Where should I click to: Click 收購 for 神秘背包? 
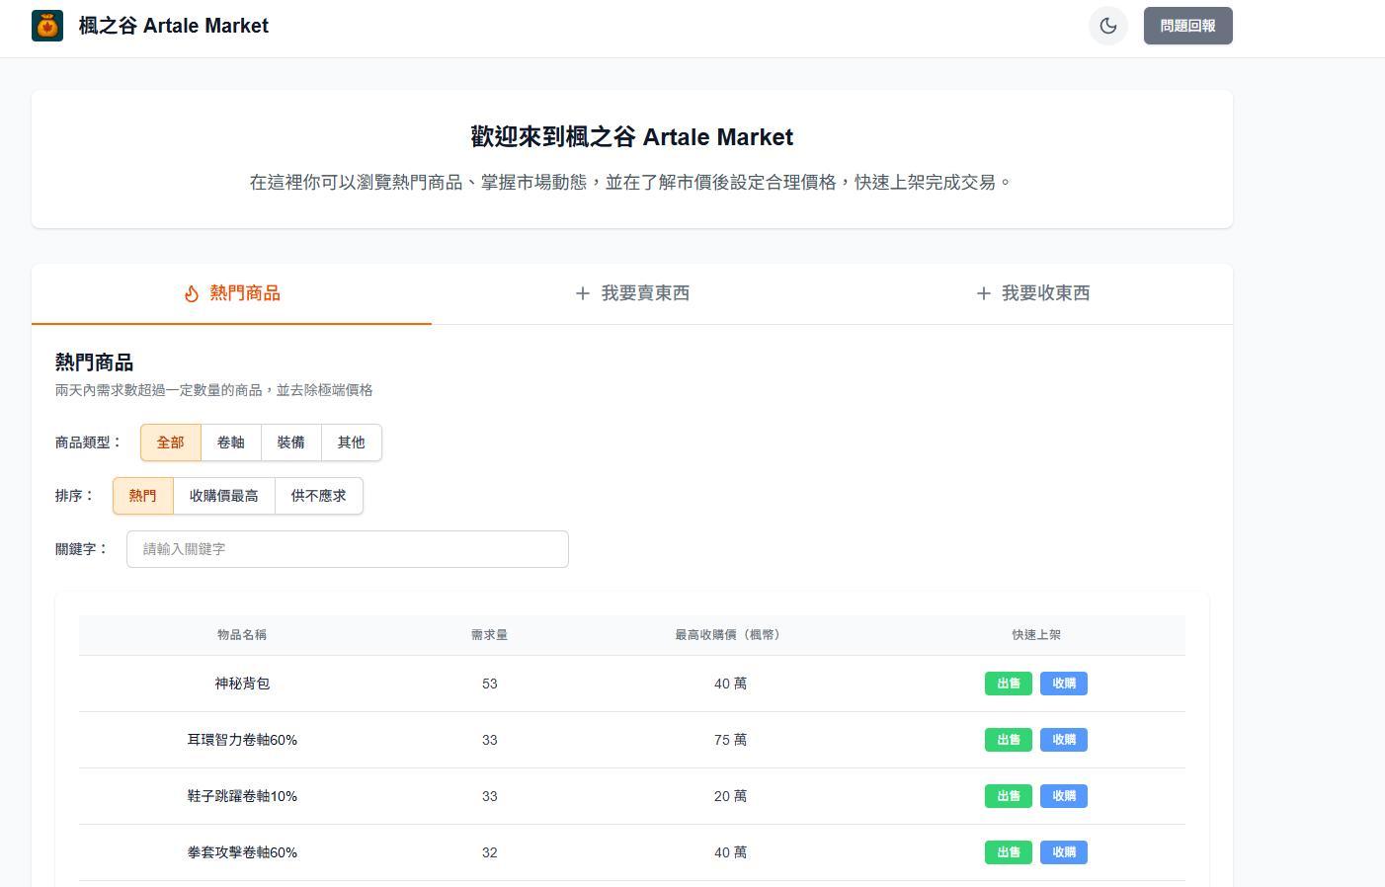tap(1063, 684)
